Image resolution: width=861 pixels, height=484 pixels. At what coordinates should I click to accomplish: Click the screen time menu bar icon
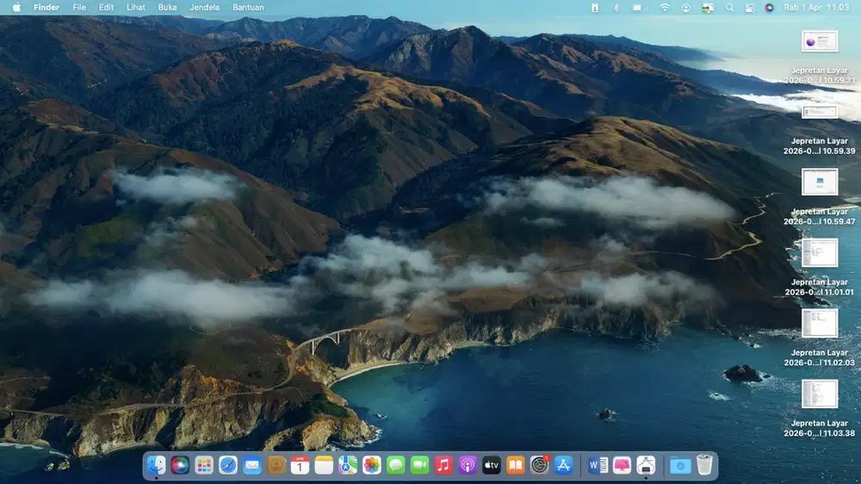coord(686,8)
